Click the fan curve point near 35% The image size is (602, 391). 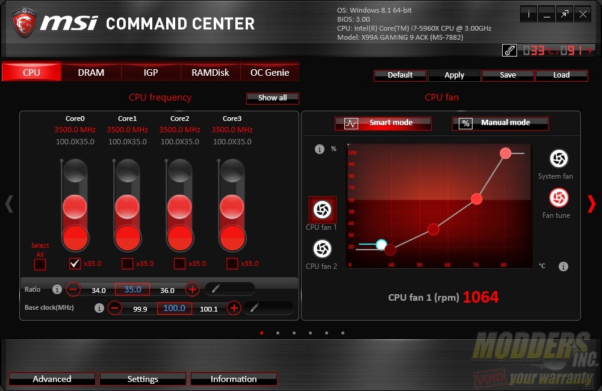tap(433, 229)
